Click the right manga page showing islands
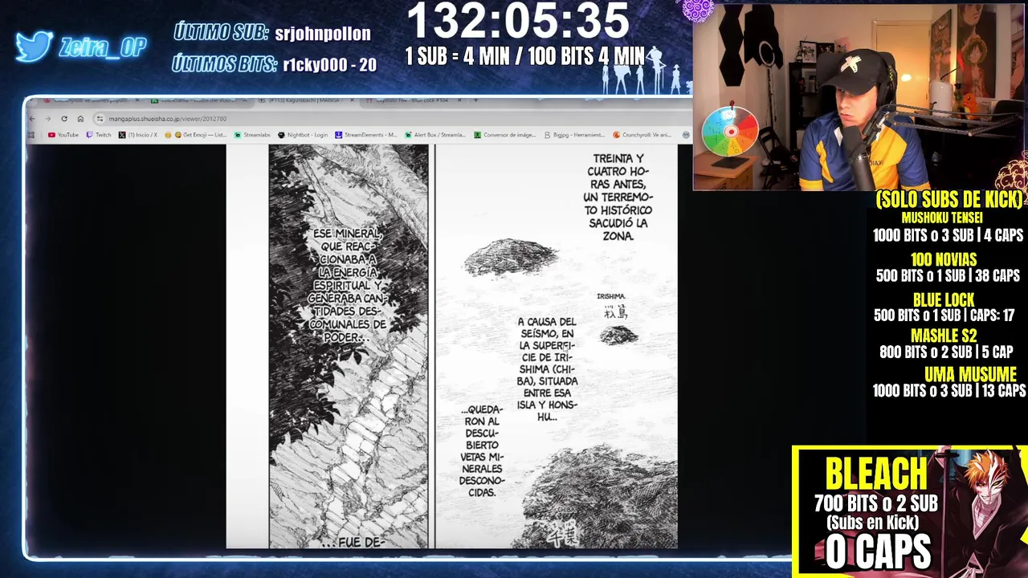This screenshot has width=1028, height=578. (556, 347)
